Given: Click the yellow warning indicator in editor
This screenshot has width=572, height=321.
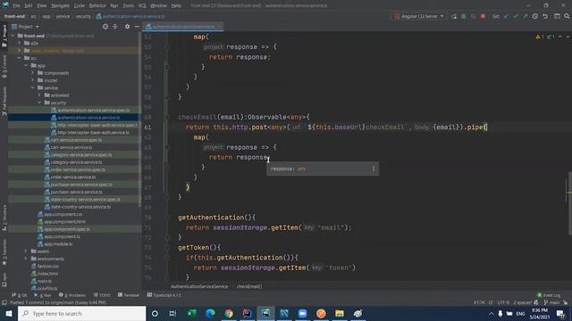Looking at the screenshot, I should pos(540,37).
